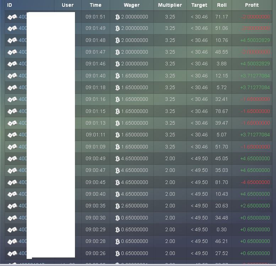276x266 pixels.
Task: Open the bet ID link in the 09:01:40 row
Action: [x=23, y=76]
